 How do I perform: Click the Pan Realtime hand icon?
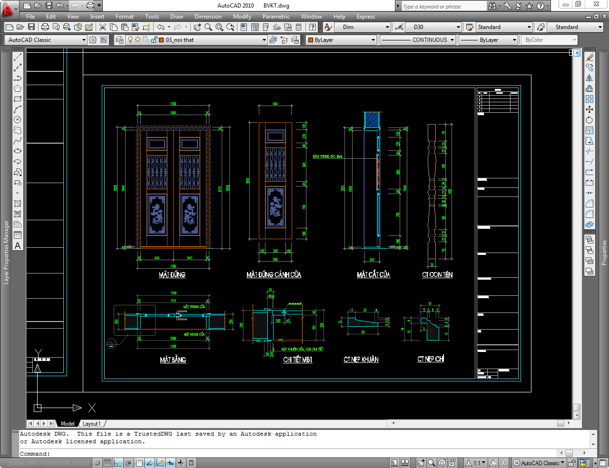coord(197,27)
